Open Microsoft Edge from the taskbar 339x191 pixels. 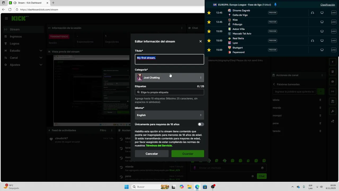coord(197,187)
